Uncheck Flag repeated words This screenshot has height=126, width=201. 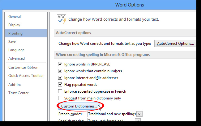(60, 85)
